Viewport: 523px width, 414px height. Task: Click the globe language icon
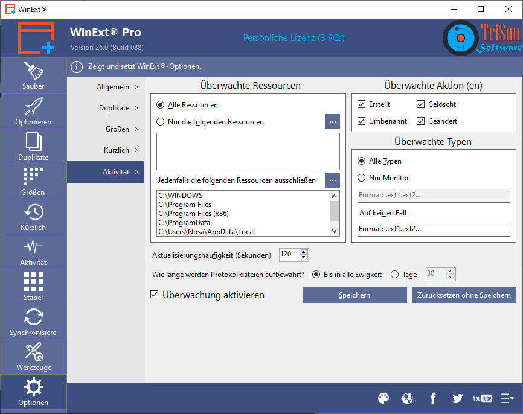tap(408, 398)
